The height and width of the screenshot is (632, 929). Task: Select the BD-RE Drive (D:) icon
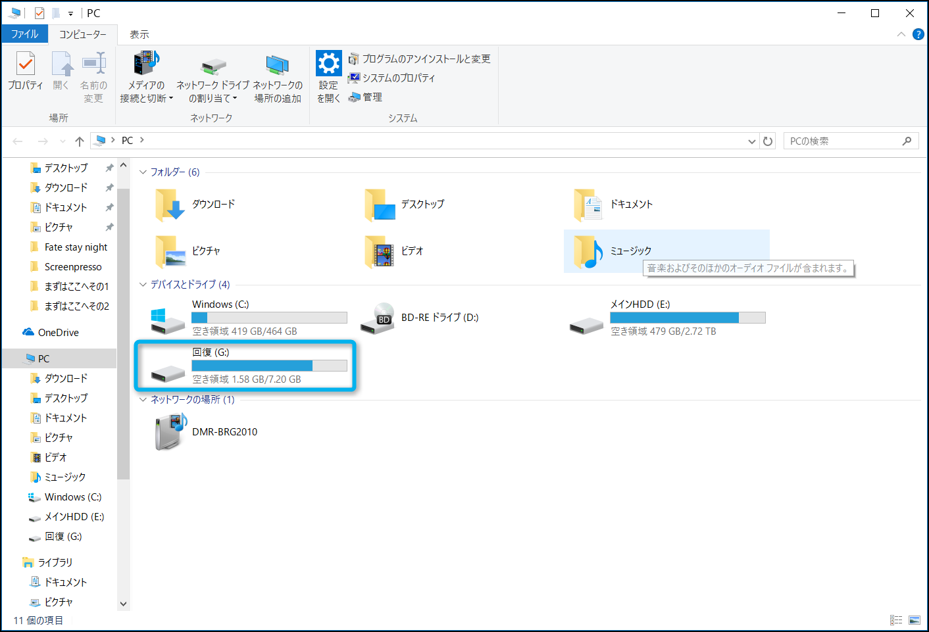(x=377, y=318)
